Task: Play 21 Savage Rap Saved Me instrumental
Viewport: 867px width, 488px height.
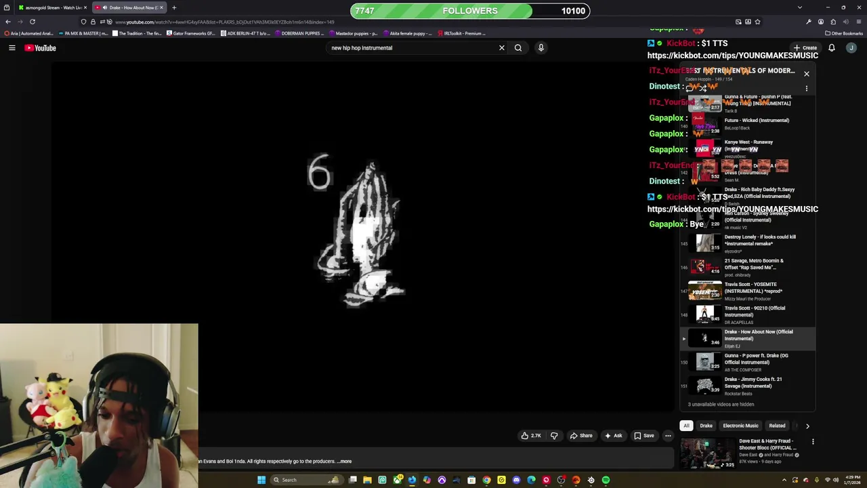Action: click(x=747, y=267)
